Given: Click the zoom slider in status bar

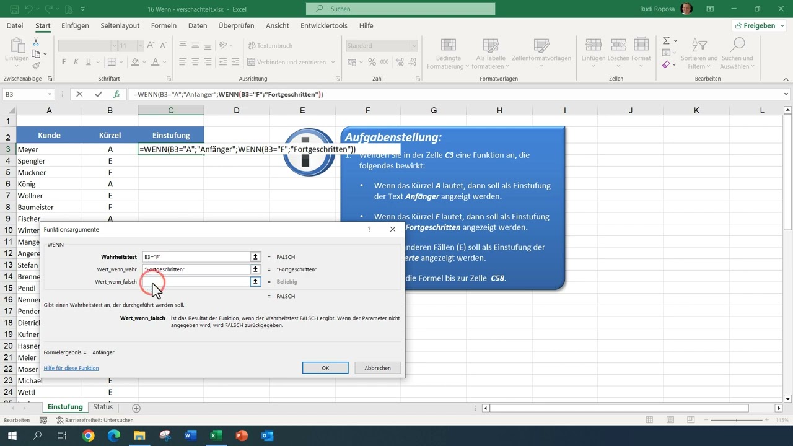Looking at the screenshot, I should point(737,420).
